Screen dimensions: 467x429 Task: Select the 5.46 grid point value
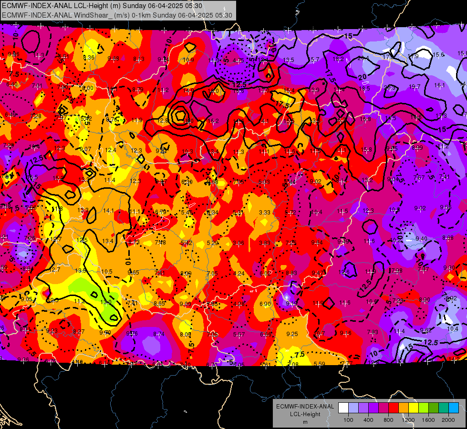pos(187,212)
